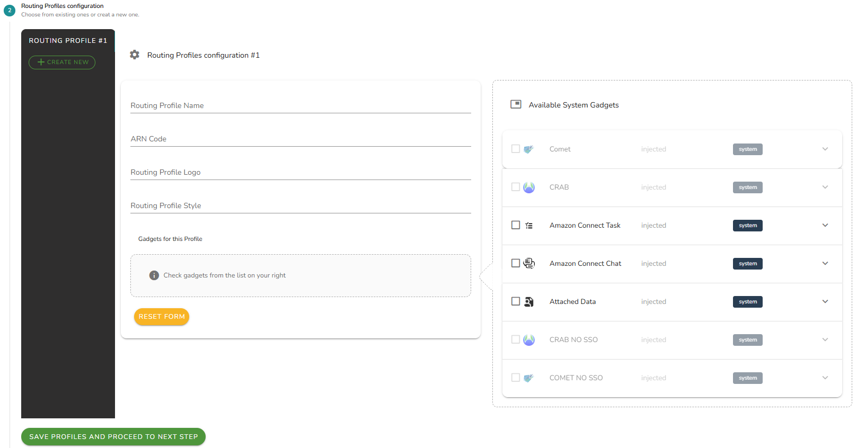The width and height of the screenshot is (857, 448).
Task: Check the CRAB gadget checkbox
Action: click(516, 187)
